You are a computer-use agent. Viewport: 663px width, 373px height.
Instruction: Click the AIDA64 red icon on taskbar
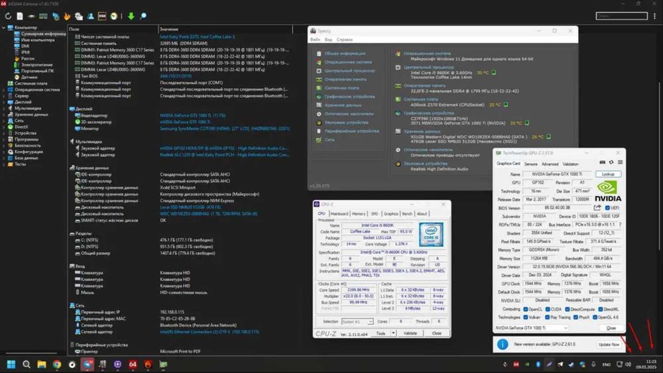tap(133, 364)
